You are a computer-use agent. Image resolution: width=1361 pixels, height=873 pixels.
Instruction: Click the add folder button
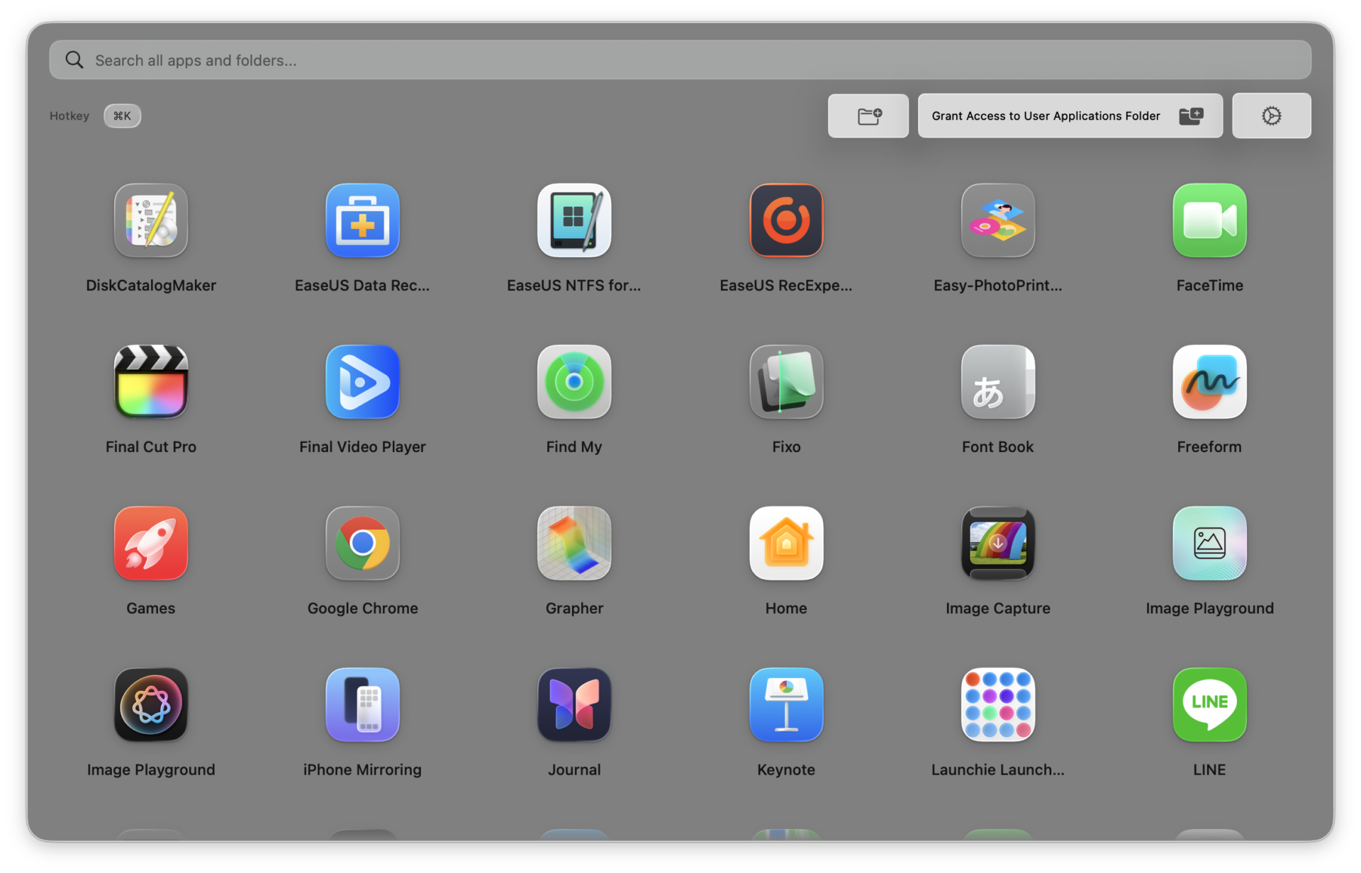(868, 116)
